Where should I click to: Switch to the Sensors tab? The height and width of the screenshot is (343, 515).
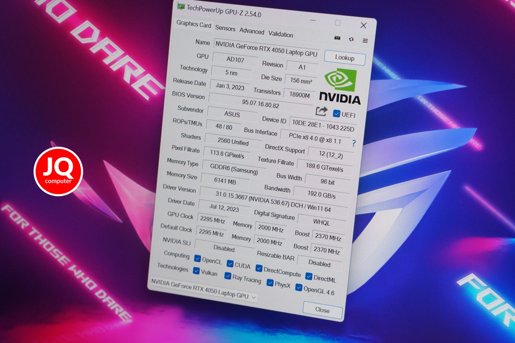point(225,28)
